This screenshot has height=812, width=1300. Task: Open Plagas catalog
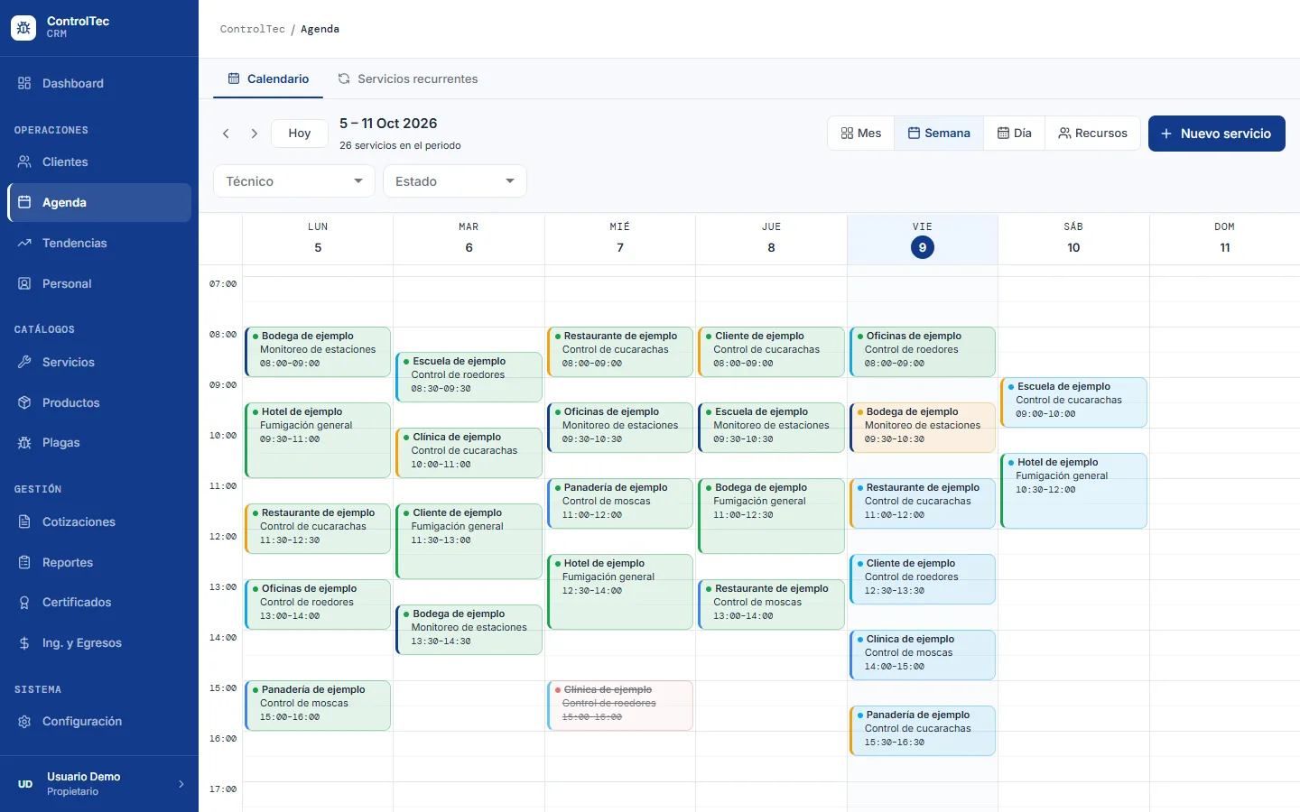click(x=99, y=442)
